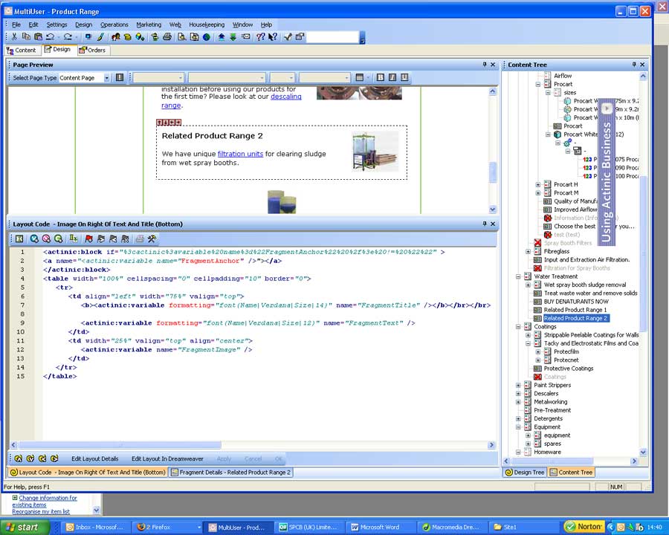Pin the Page Preview panel

(x=484, y=65)
